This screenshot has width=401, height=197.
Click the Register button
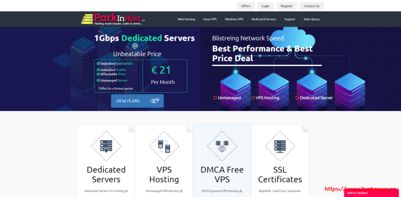[287, 6]
